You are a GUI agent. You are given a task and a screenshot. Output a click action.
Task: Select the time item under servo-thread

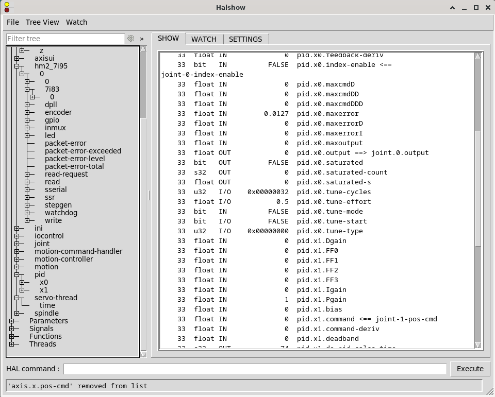tap(47, 305)
